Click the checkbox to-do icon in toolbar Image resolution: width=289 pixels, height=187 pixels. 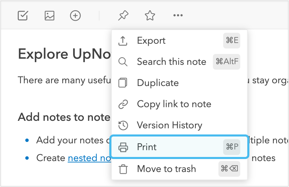pyautogui.click(x=23, y=15)
